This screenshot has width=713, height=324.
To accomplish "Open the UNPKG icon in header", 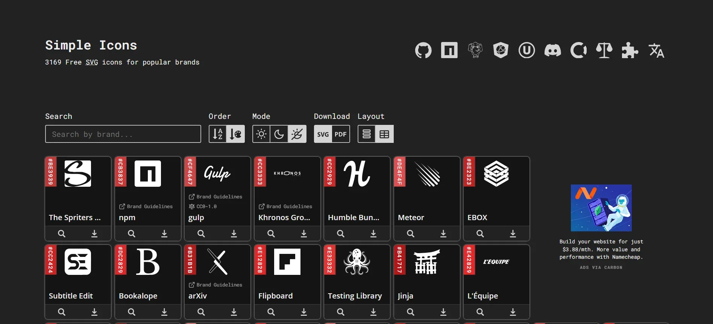I will pos(527,50).
